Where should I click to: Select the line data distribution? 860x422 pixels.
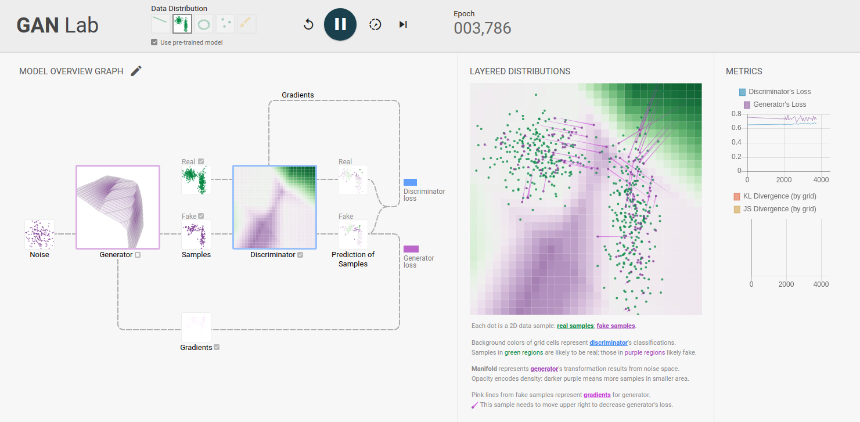161,24
